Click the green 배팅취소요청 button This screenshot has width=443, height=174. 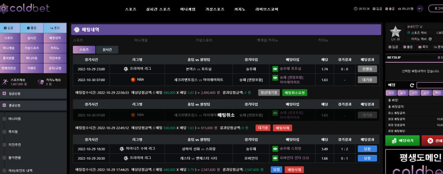[295, 93]
